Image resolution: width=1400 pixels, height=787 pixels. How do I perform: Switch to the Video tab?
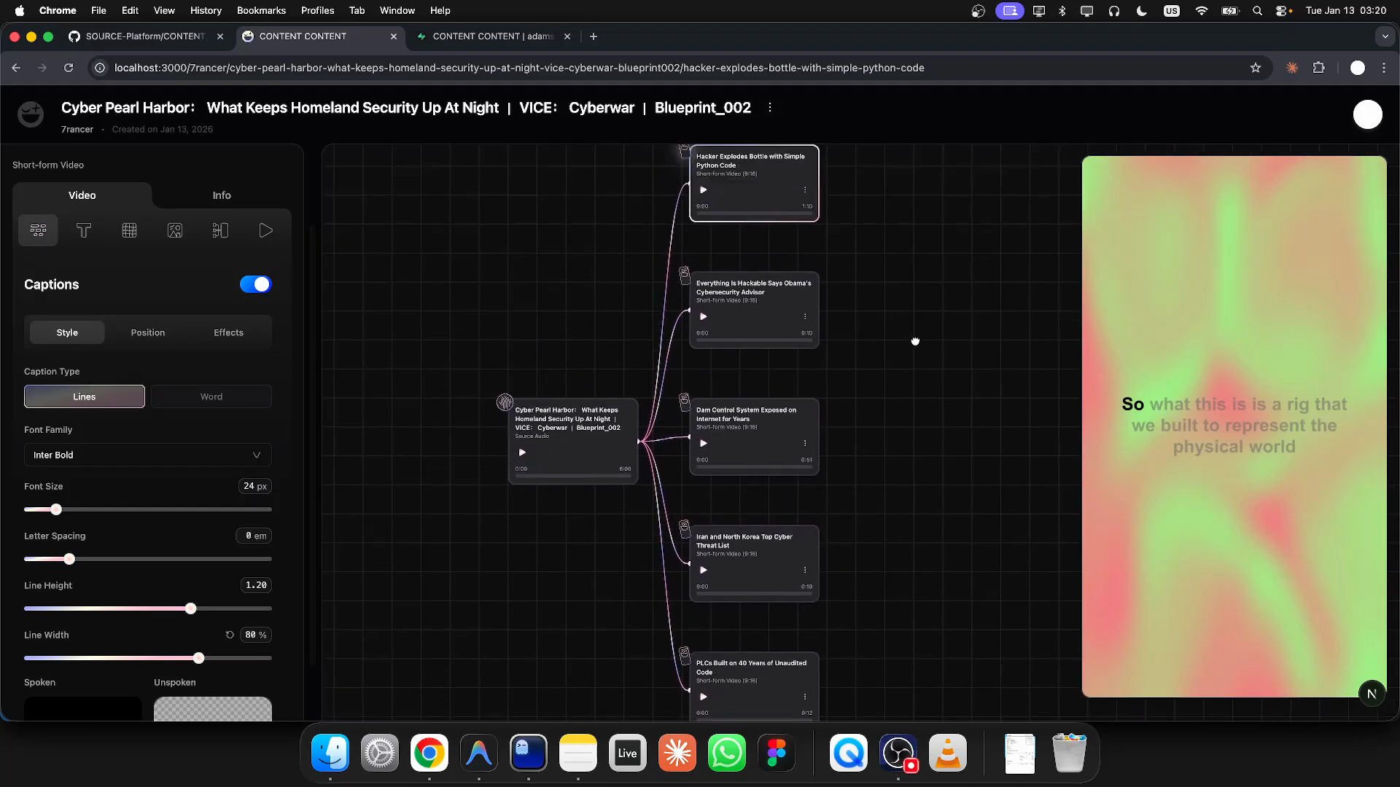[x=82, y=195]
